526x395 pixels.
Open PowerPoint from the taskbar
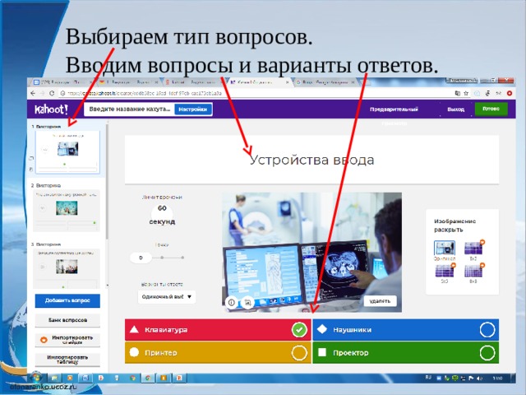[179, 378]
